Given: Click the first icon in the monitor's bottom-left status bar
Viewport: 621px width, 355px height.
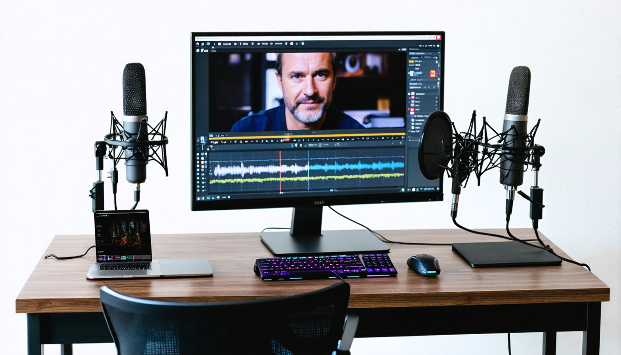Looking at the screenshot, I should [x=198, y=198].
